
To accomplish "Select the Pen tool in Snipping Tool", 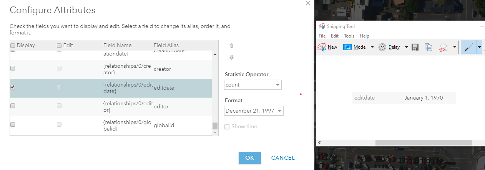I will [x=468, y=47].
